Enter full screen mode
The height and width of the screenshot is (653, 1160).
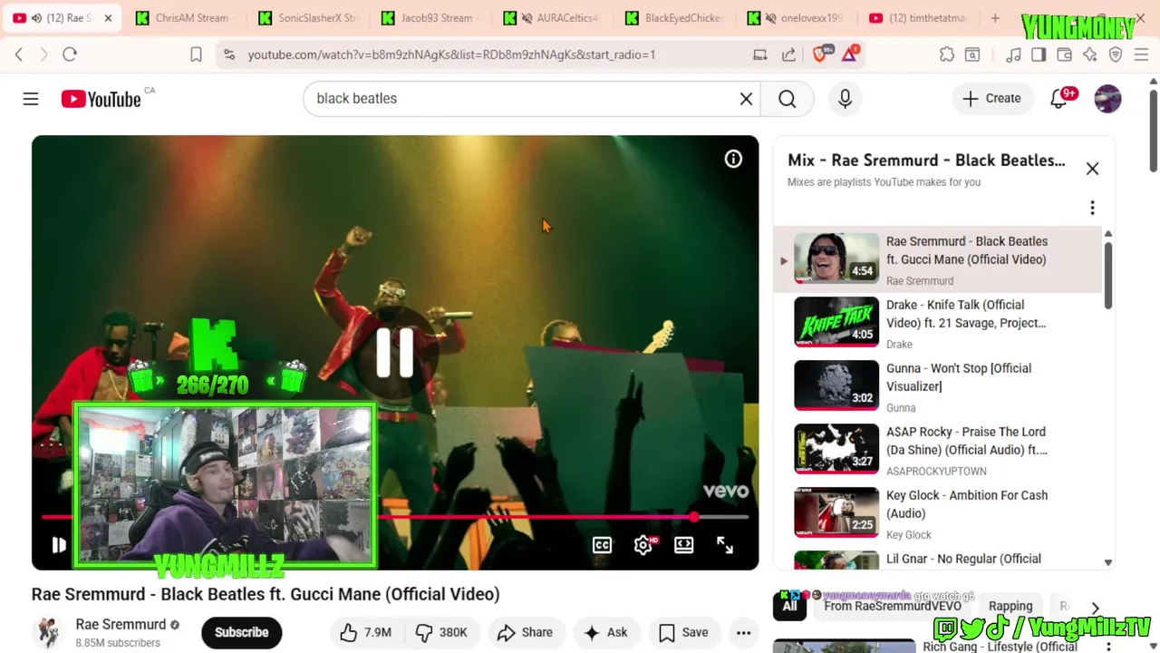coord(725,545)
